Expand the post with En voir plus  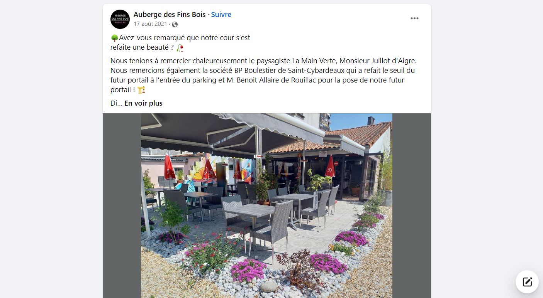point(143,103)
